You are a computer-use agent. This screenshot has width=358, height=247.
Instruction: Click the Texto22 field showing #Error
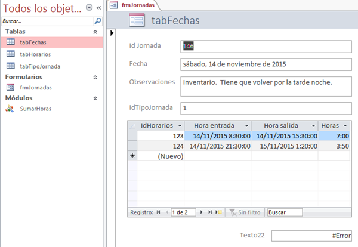[x=311, y=236]
